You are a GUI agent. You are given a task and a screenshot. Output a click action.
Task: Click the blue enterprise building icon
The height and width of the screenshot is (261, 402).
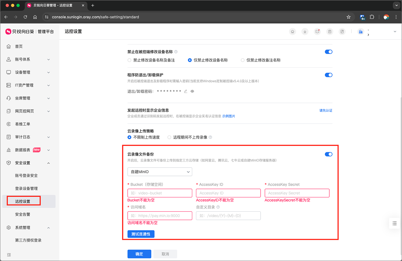(360, 31)
